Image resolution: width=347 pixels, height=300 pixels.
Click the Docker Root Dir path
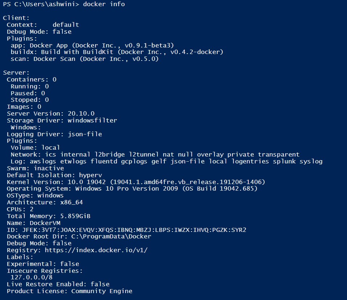click(x=111, y=237)
